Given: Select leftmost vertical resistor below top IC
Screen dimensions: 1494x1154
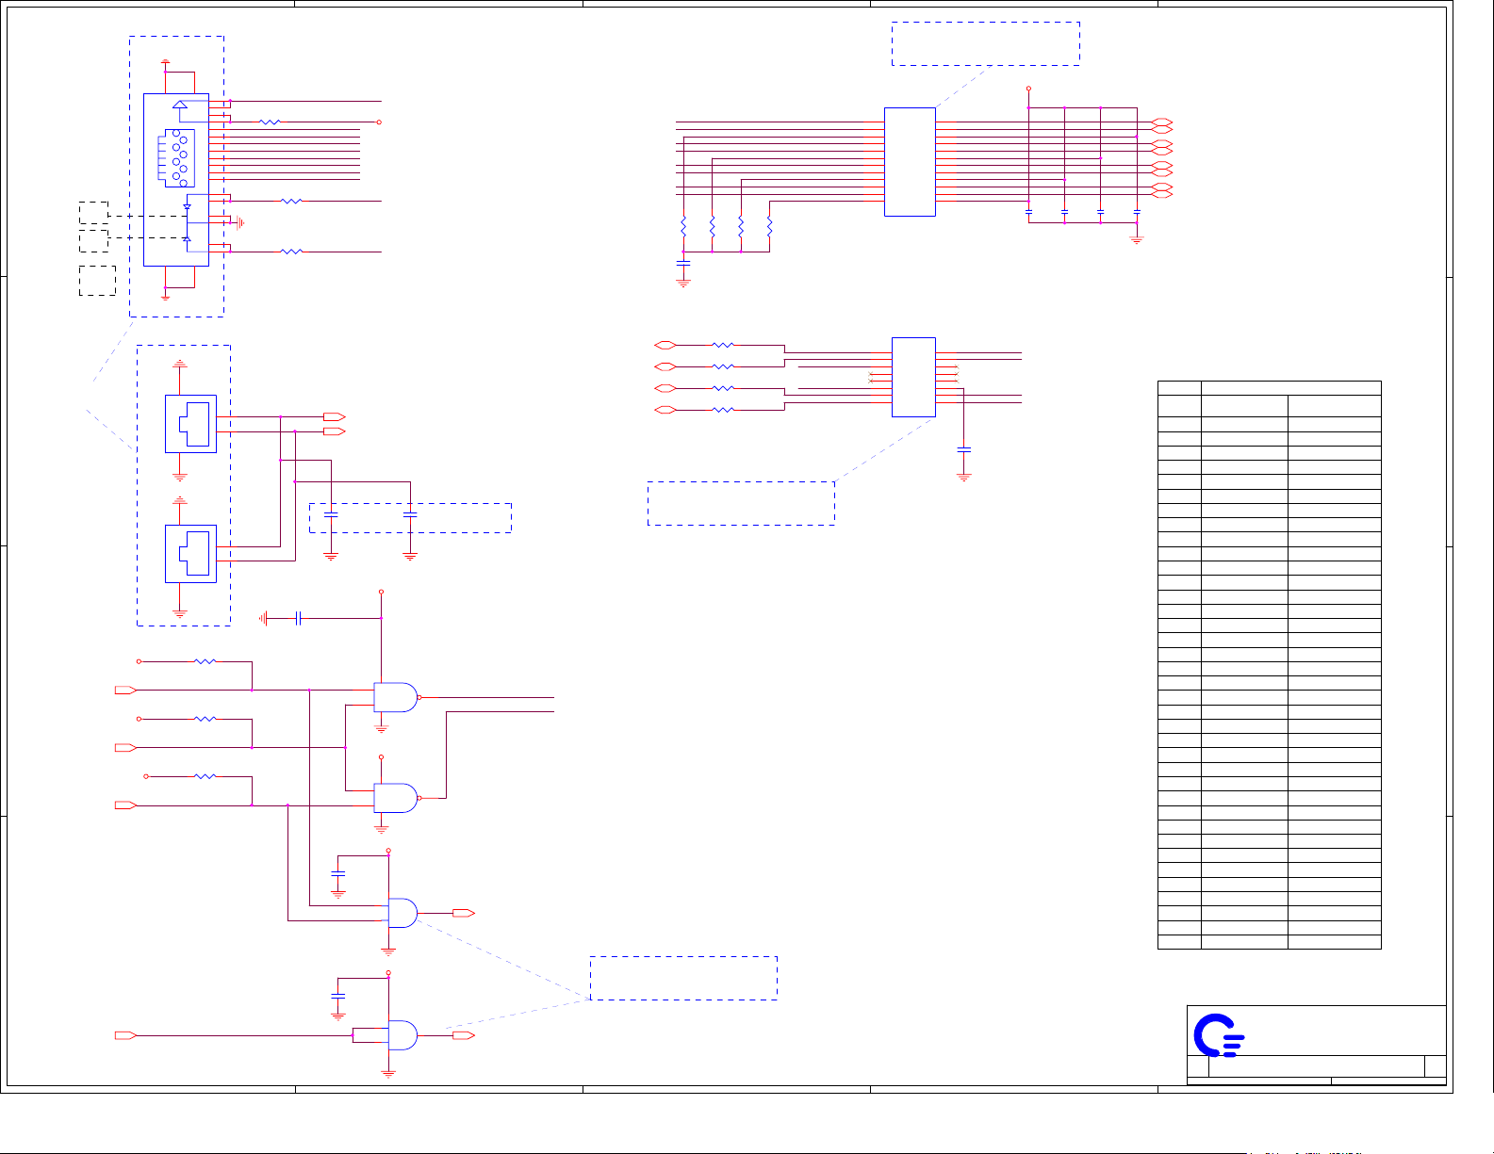Looking at the screenshot, I should 683,227.
